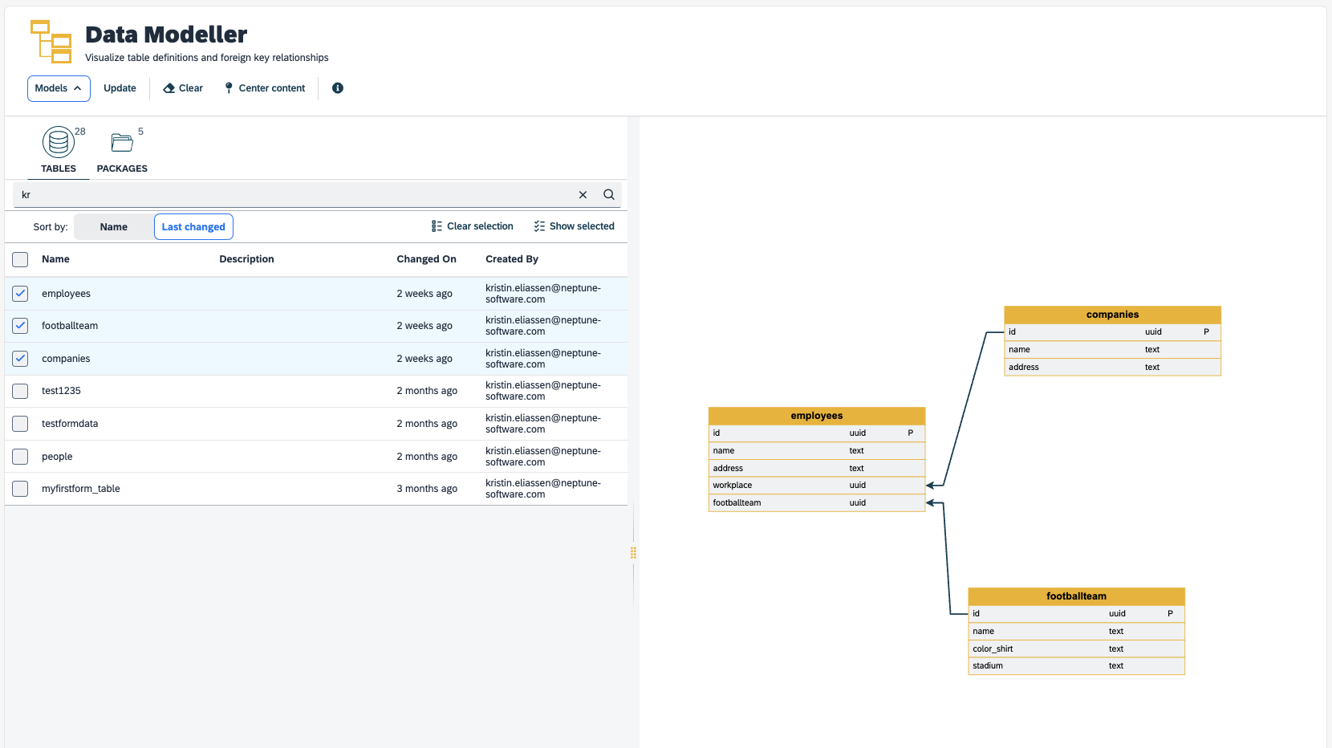Click the '3 months ago' cell
Screen dimensions: 1332x748
click(x=427, y=489)
